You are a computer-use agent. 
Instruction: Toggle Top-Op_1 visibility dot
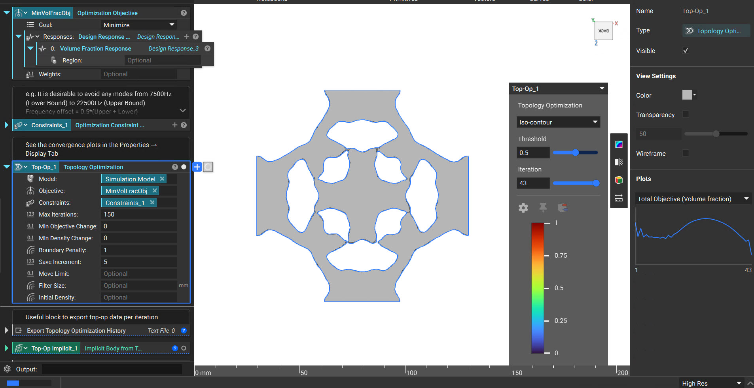click(184, 167)
